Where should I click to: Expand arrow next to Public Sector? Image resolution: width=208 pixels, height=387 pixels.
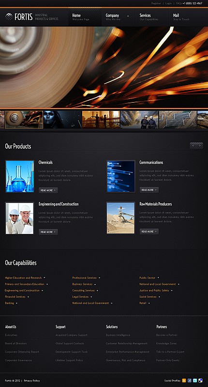point(158,278)
